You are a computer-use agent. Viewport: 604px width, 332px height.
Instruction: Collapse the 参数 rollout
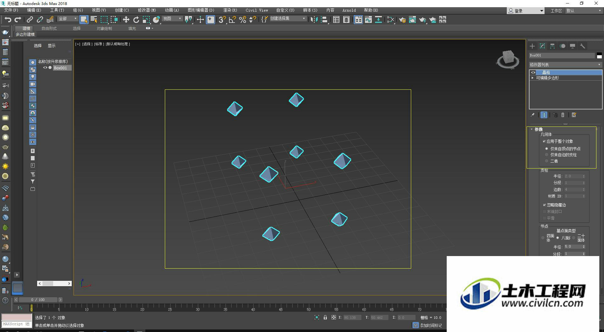pos(532,129)
